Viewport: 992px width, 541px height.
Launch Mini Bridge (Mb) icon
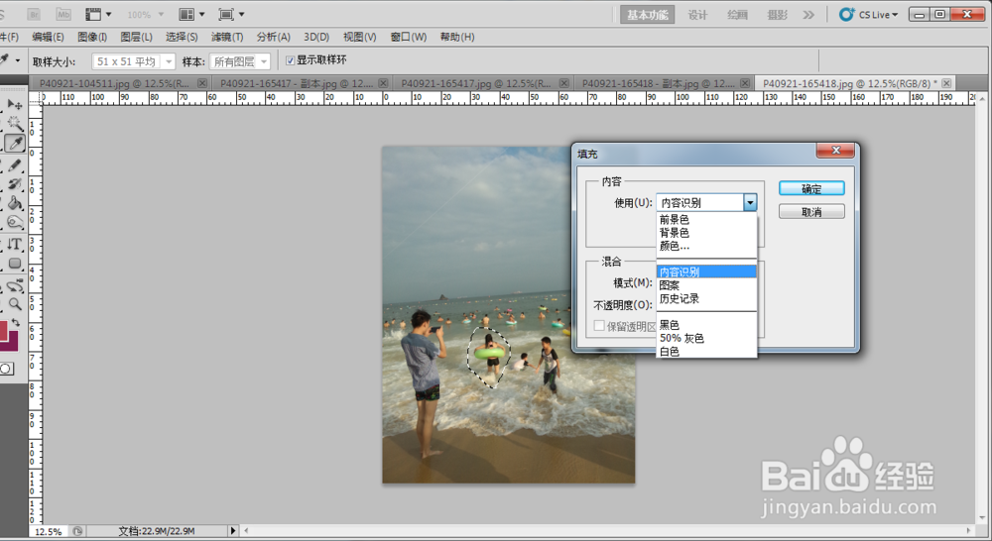pos(63,14)
